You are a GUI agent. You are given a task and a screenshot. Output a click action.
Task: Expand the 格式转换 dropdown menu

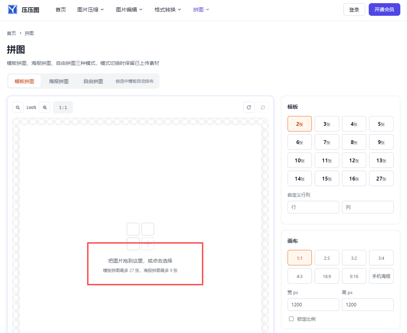[x=168, y=9]
